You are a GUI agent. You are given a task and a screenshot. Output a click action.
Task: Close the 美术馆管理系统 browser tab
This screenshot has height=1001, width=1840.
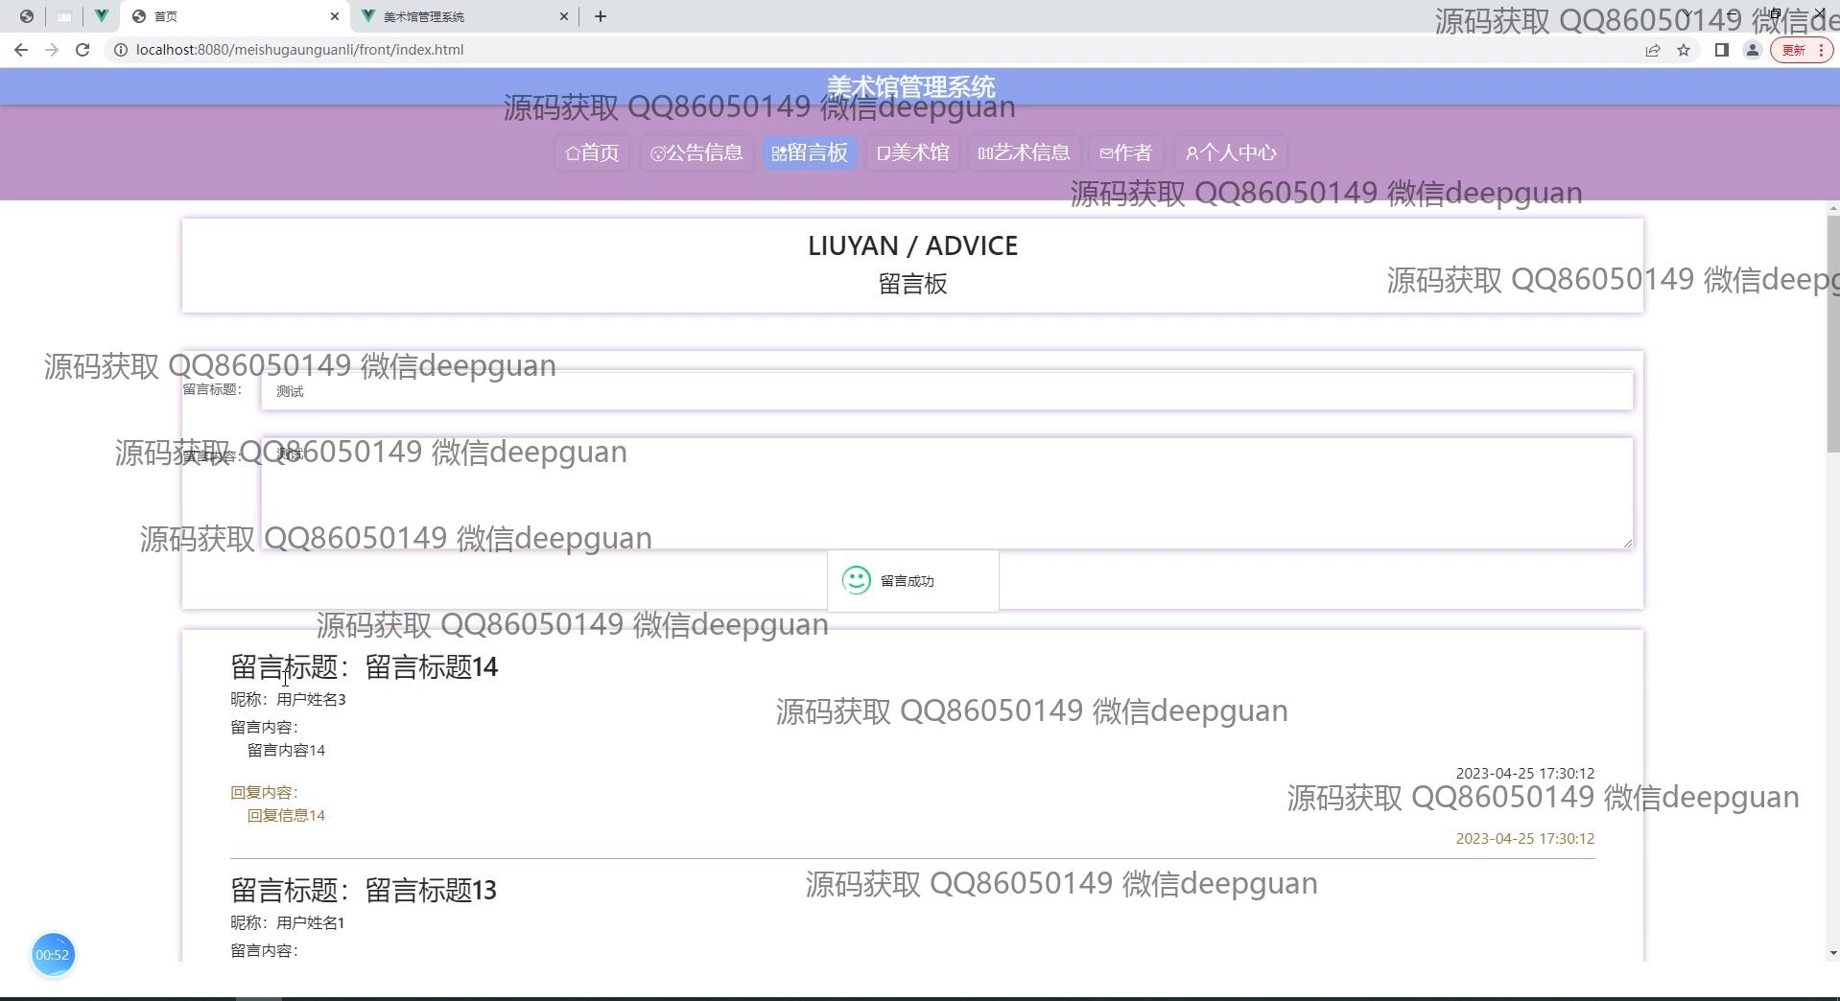(x=564, y=16)
